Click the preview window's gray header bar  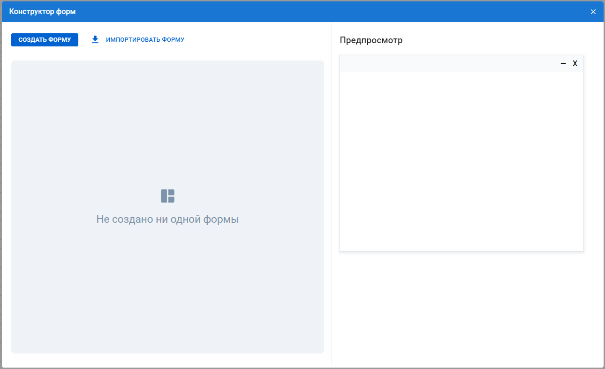tap(446, 64)
